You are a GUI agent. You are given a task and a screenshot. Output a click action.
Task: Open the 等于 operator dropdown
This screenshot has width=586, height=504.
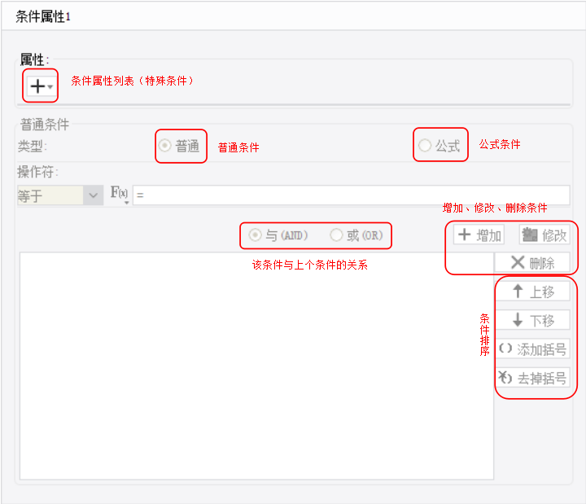pos(60,195)
